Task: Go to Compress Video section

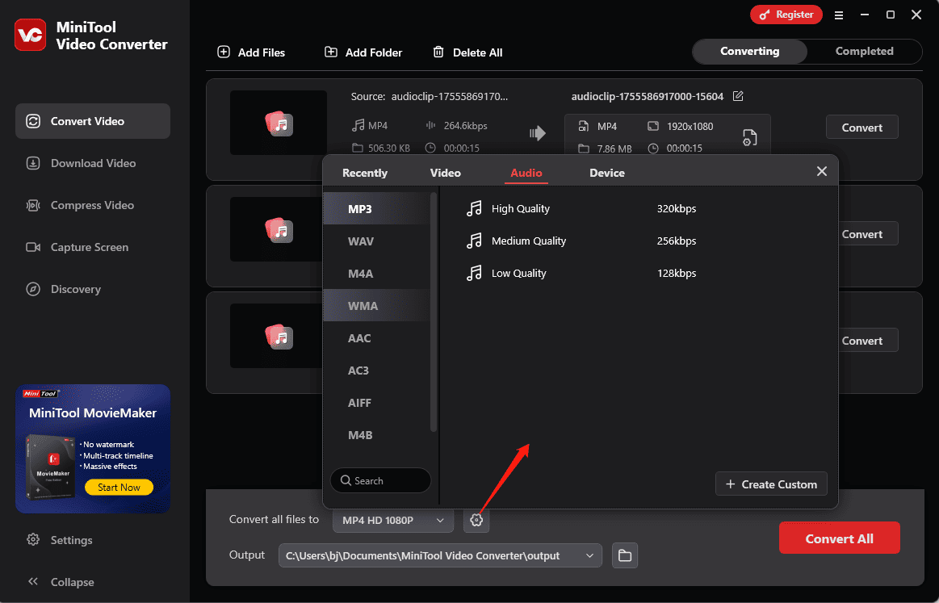Action: click(x=93, y=205)
